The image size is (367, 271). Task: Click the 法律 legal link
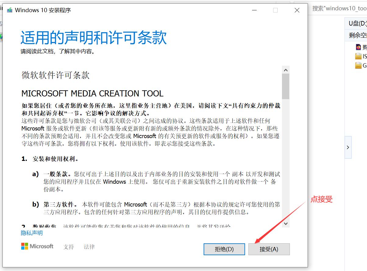(x=88, y=247)
